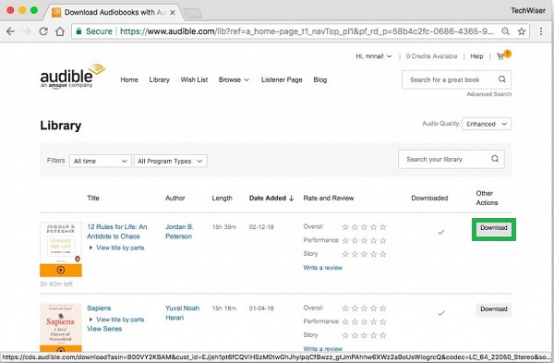Screen dimensions: 554x363
Task: Expand the Browse menu
Action: click(x=234, y=79)
